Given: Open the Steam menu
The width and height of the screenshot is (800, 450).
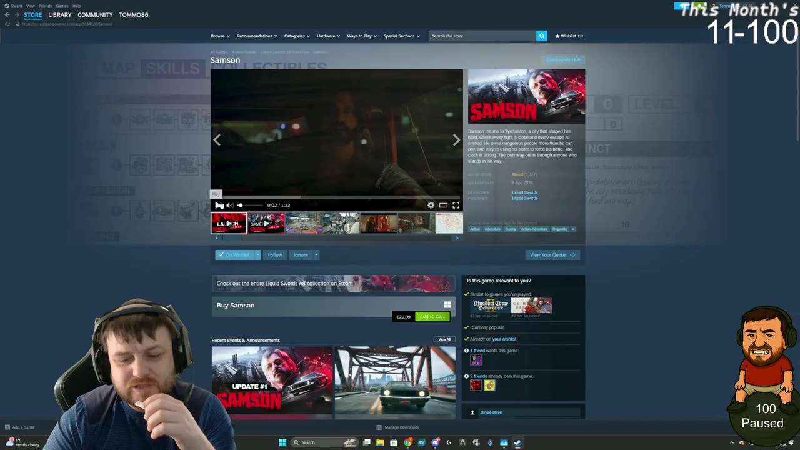Looking at the screenshot, I should 14,6.
